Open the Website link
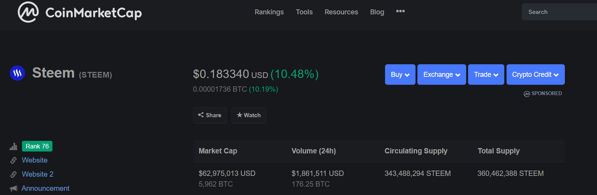 point(35,160)
